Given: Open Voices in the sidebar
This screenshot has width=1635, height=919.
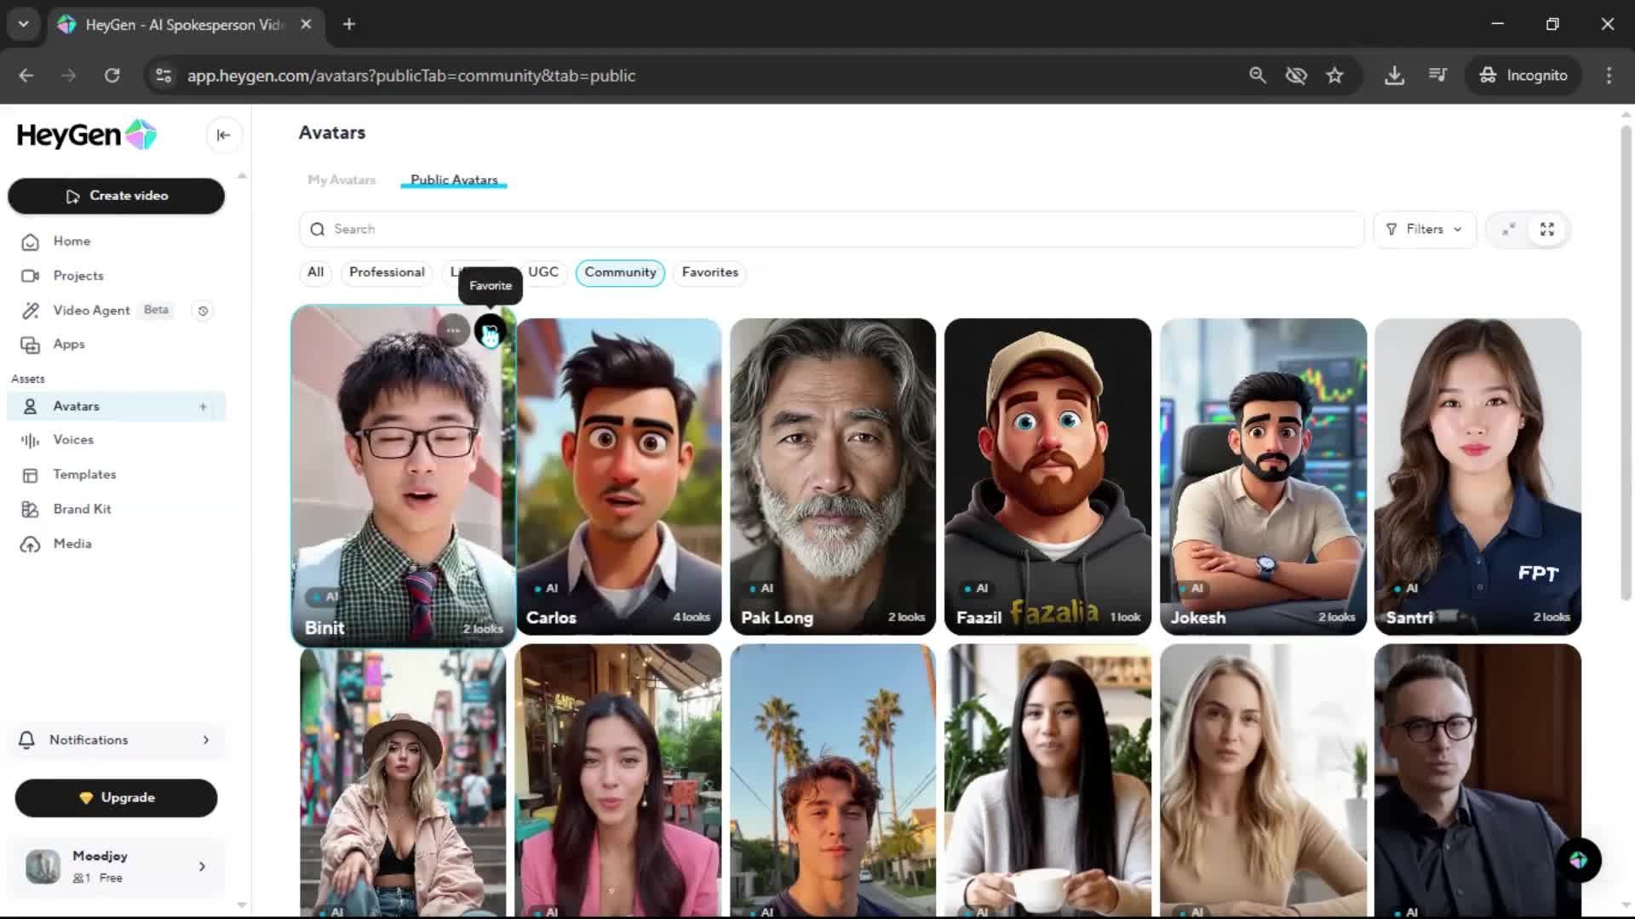Looking at the screenshot, I should (x=73, y=440).
